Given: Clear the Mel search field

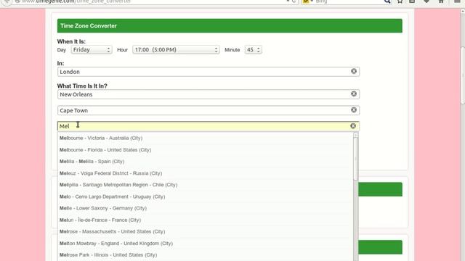Looking at the screenshot, I should pyautogui.click(x=353, y=126).
